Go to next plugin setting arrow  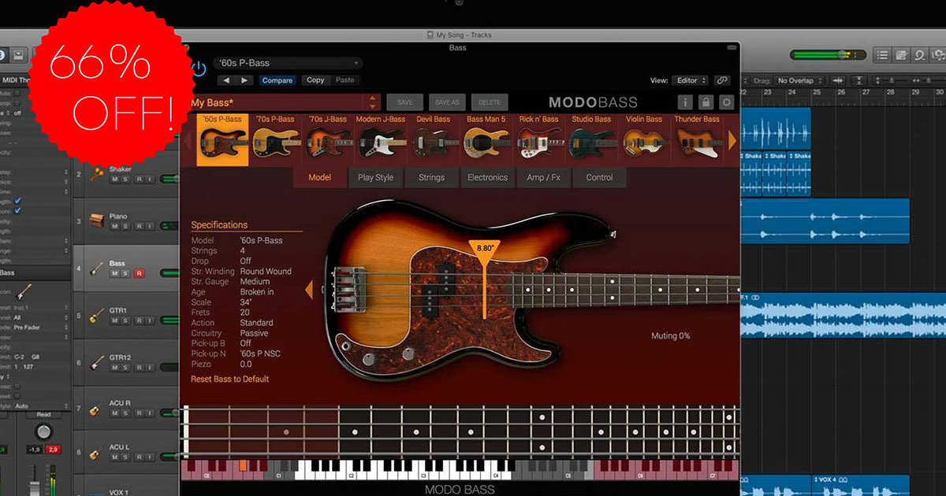pyautogui.click(x=244, y=80)
